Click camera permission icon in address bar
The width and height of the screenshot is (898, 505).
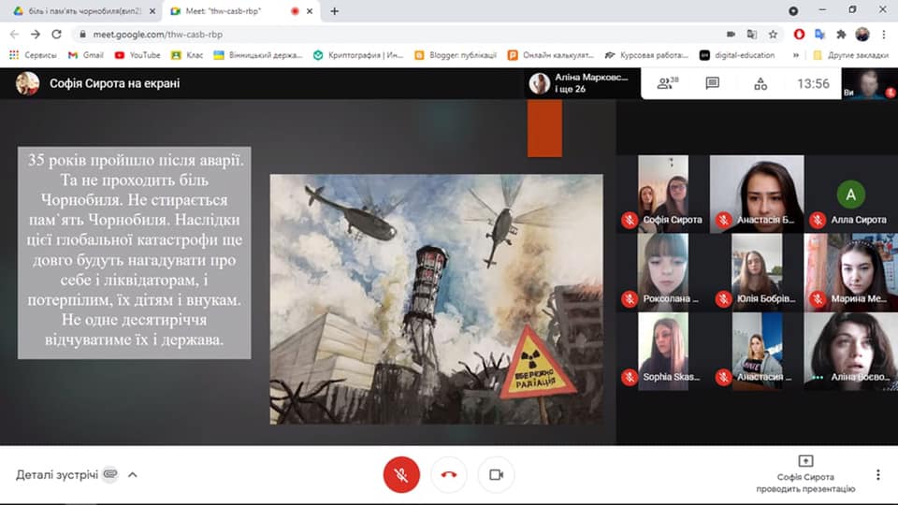coord(731,35)
